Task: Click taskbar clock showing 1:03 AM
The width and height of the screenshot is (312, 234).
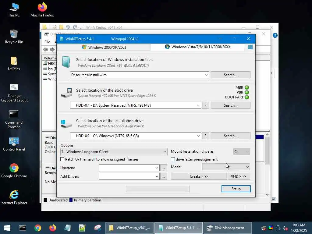Action: click(x=299, y=225)
